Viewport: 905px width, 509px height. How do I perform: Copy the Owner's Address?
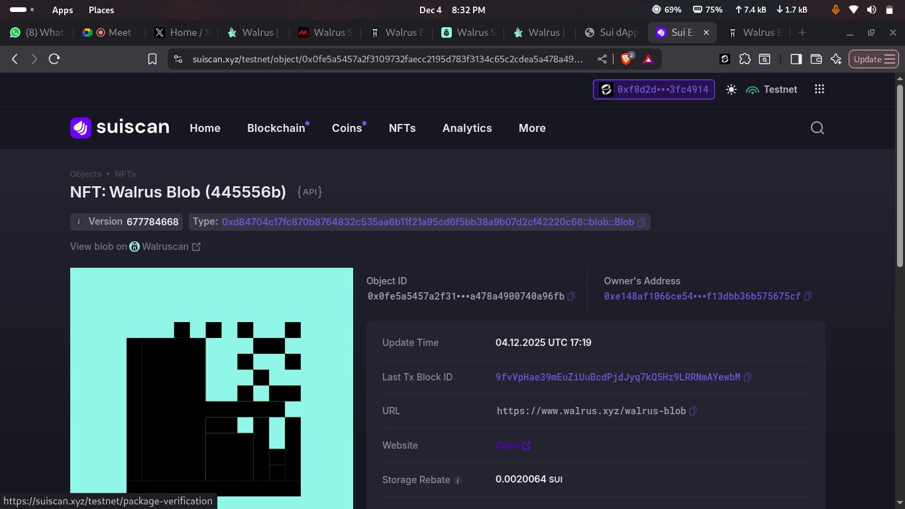[808, 296]
